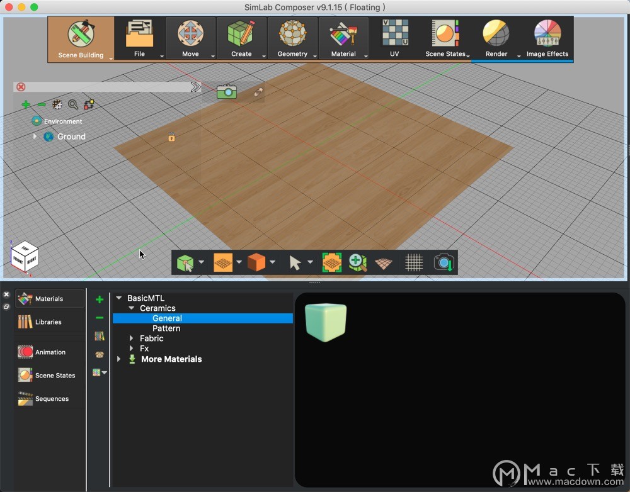This screenshot has width=630, height=492.
Task: Switch to the Scene States panel tab
Action: [50, 375]
